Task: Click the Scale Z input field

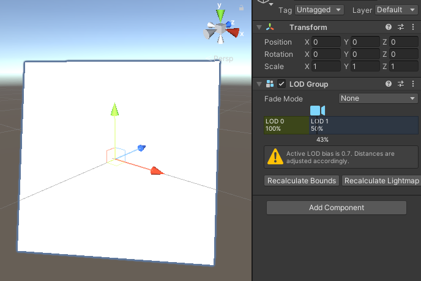Action: [404, 67]
